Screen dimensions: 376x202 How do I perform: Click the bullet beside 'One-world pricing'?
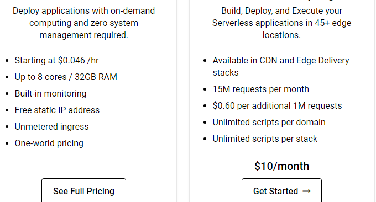(x=7, y=143)
